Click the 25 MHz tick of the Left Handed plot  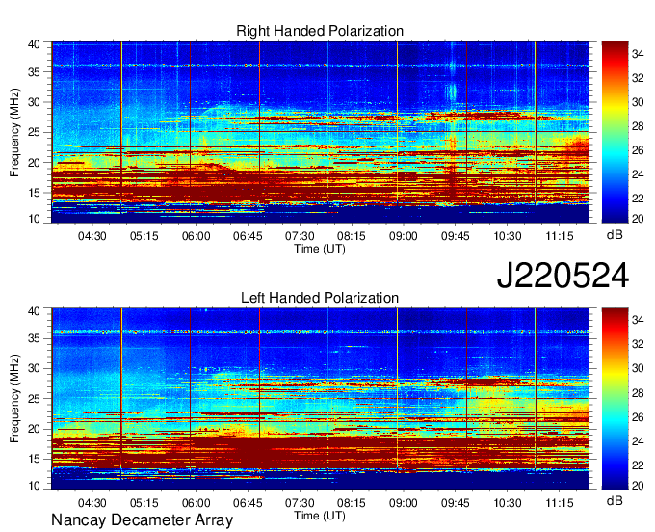[34, 399]
